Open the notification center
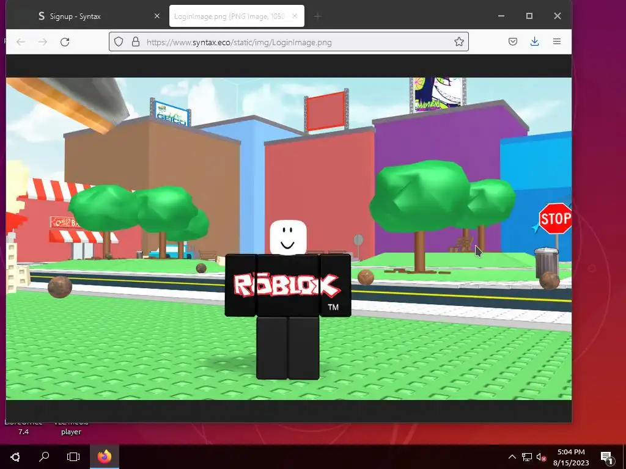The width and height of the screenshot is (626, 469). (x=607, y=457)
